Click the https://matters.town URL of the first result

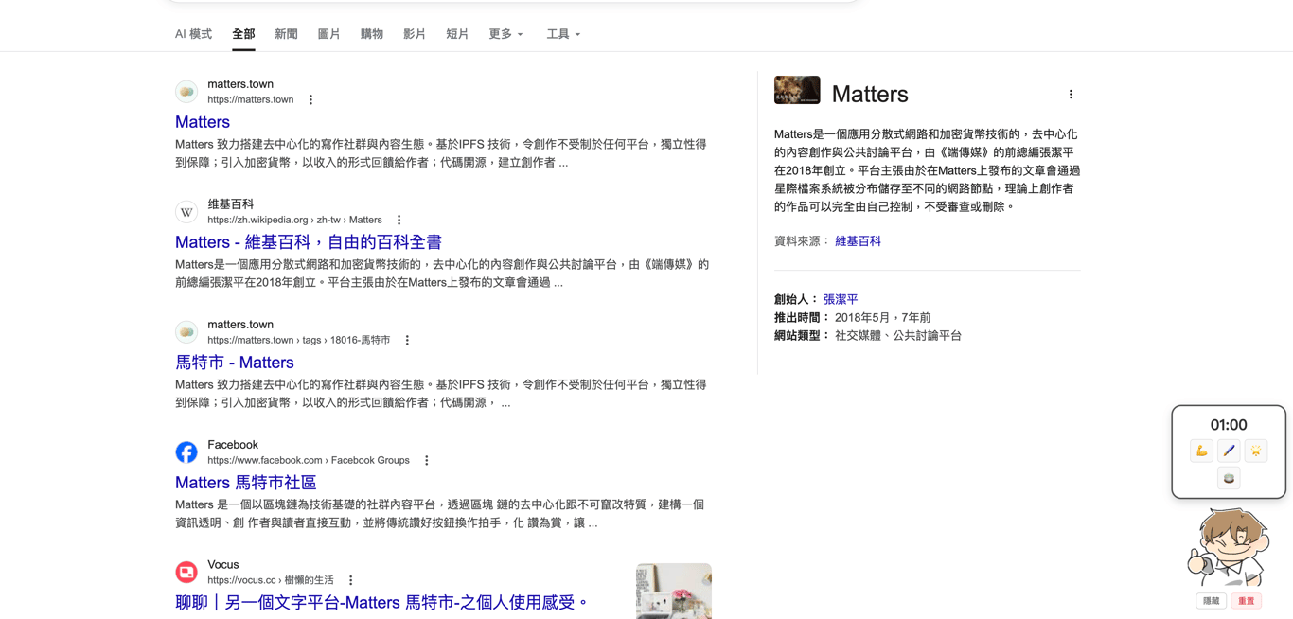[x=251, y=99]
